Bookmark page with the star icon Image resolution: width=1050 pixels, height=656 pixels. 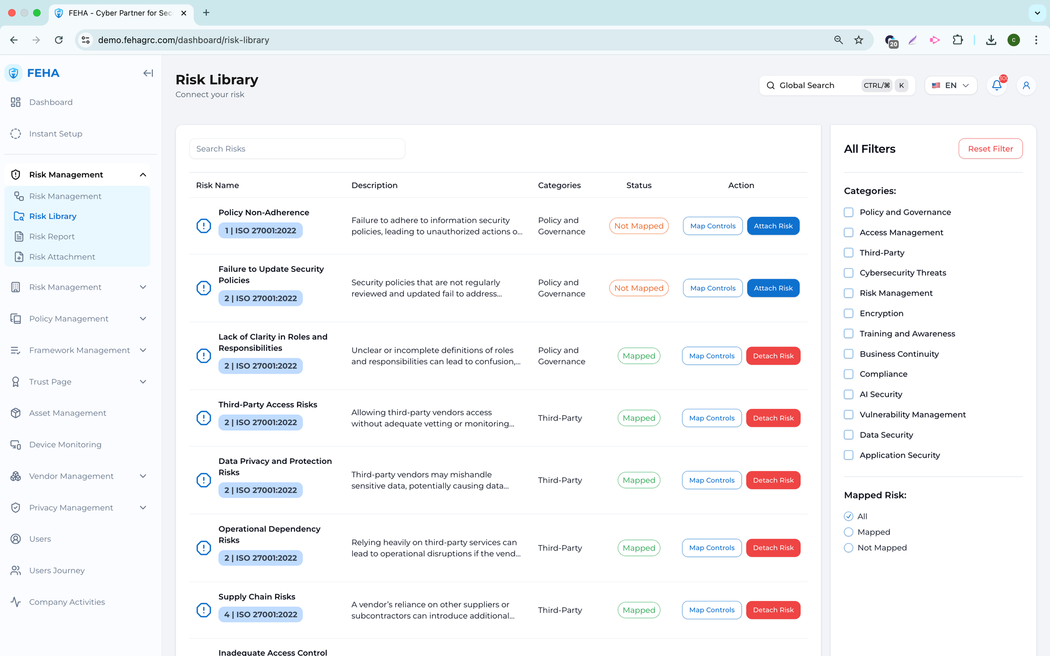pos(859,40)
